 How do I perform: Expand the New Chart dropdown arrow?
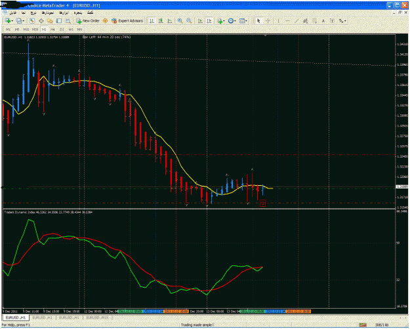coord(12,21)
